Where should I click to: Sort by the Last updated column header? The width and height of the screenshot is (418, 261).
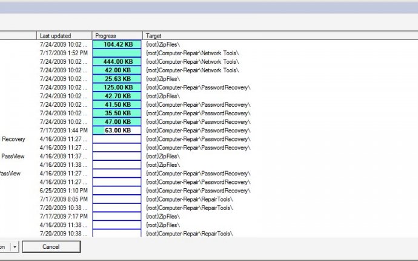point(64,36)
